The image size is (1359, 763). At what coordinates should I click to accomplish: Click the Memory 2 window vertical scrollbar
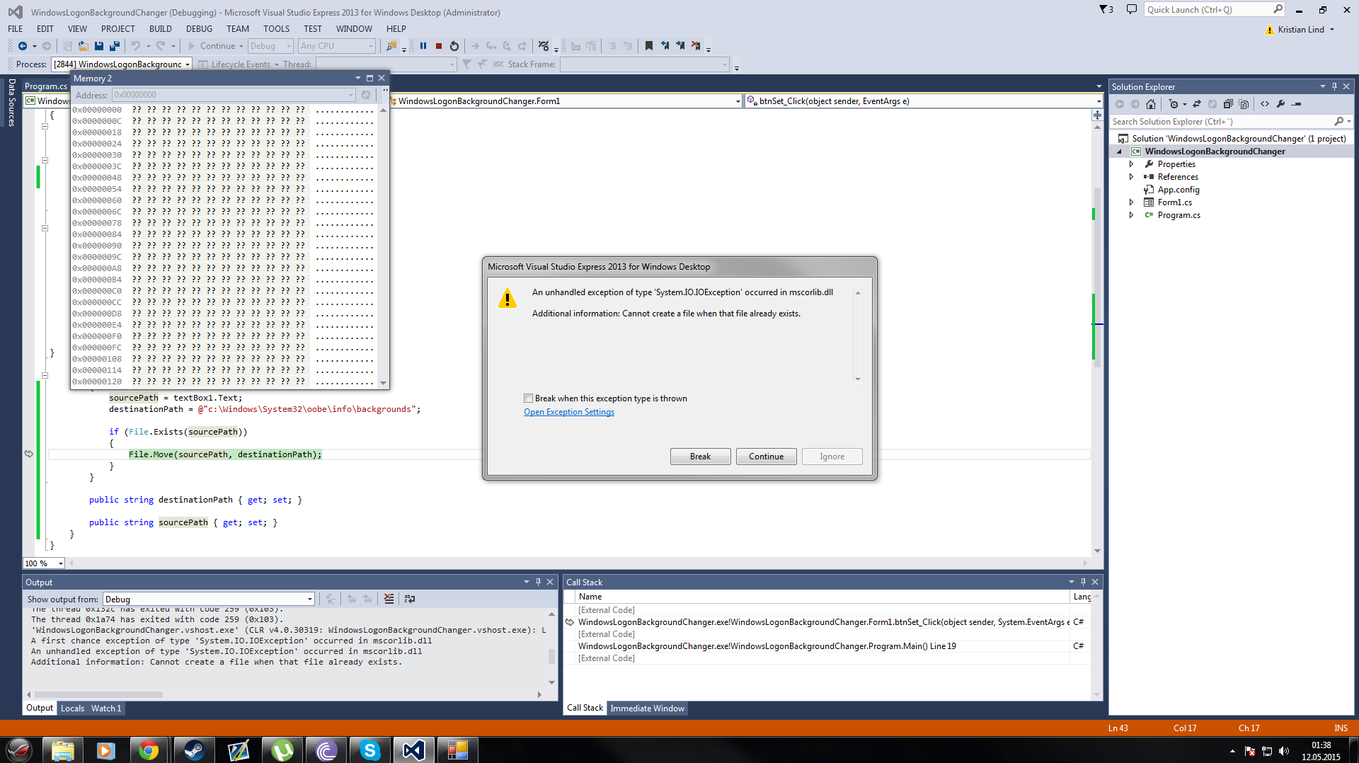(384, 246)
